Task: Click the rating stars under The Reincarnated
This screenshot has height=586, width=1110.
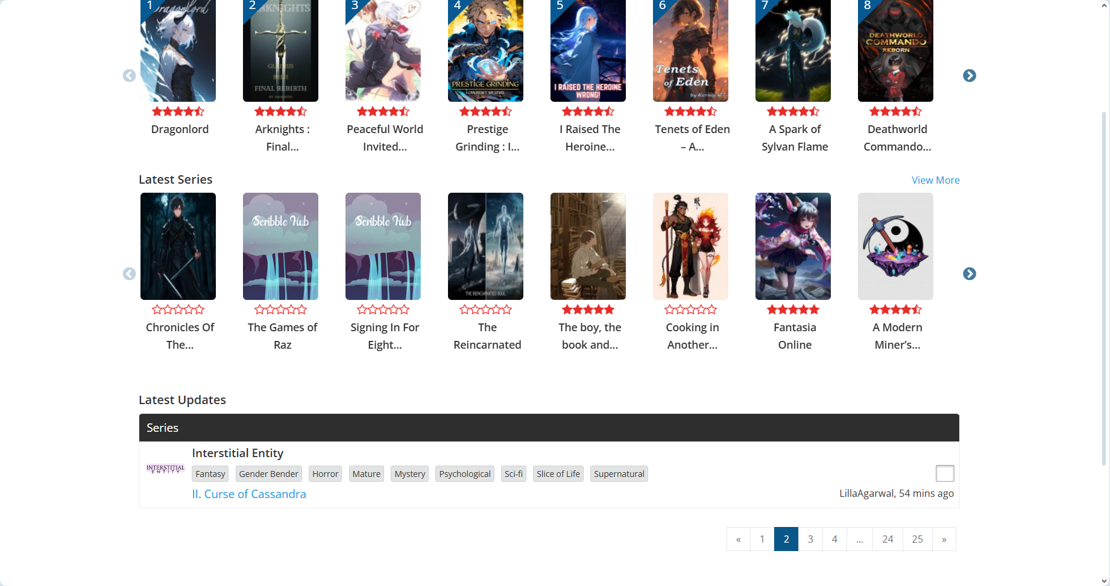Action: click(485, 309)
